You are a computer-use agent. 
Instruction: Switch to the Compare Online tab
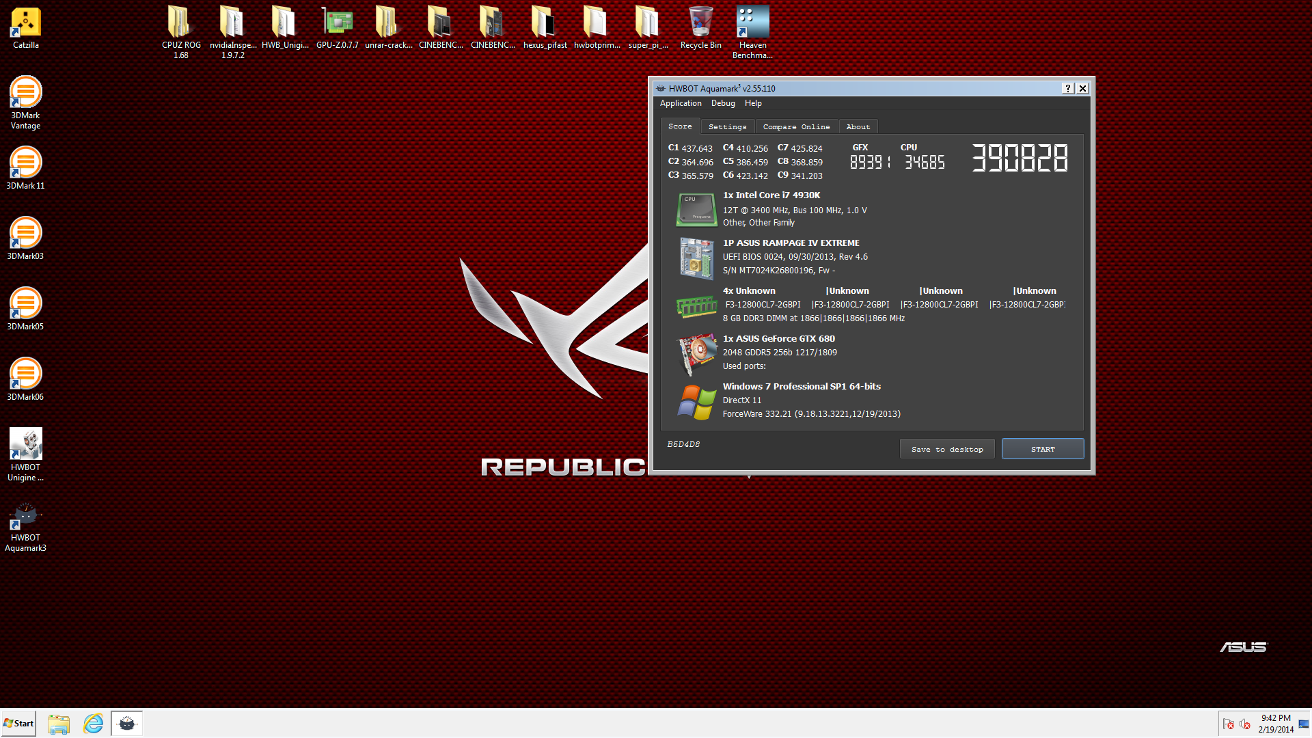(796, 126)
